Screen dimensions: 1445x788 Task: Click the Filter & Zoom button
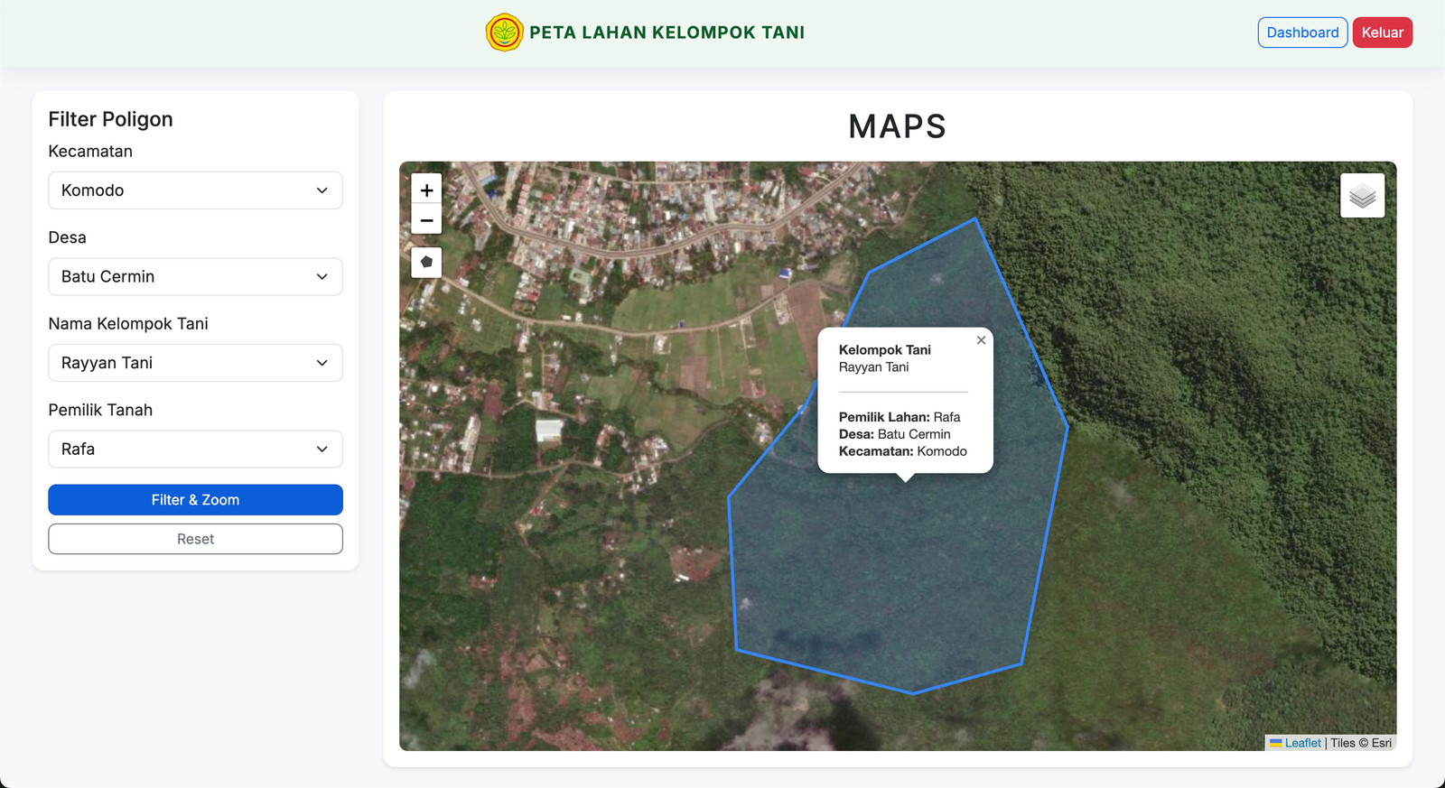tap(195, 500)
